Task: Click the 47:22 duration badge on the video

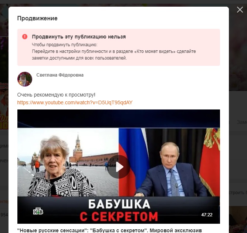Action: [x=207, y=215]
